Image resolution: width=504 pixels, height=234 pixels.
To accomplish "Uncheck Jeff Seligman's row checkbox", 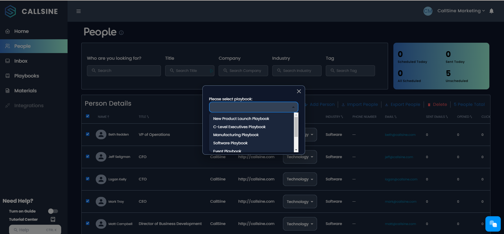I will (88, 157).
